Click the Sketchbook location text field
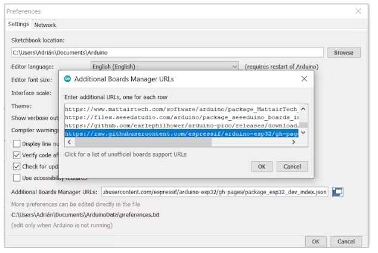The image size is (378, 253). pos(167,52)
